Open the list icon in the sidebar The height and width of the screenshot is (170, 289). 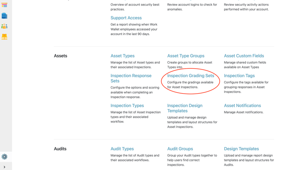(x=4, y=5)
